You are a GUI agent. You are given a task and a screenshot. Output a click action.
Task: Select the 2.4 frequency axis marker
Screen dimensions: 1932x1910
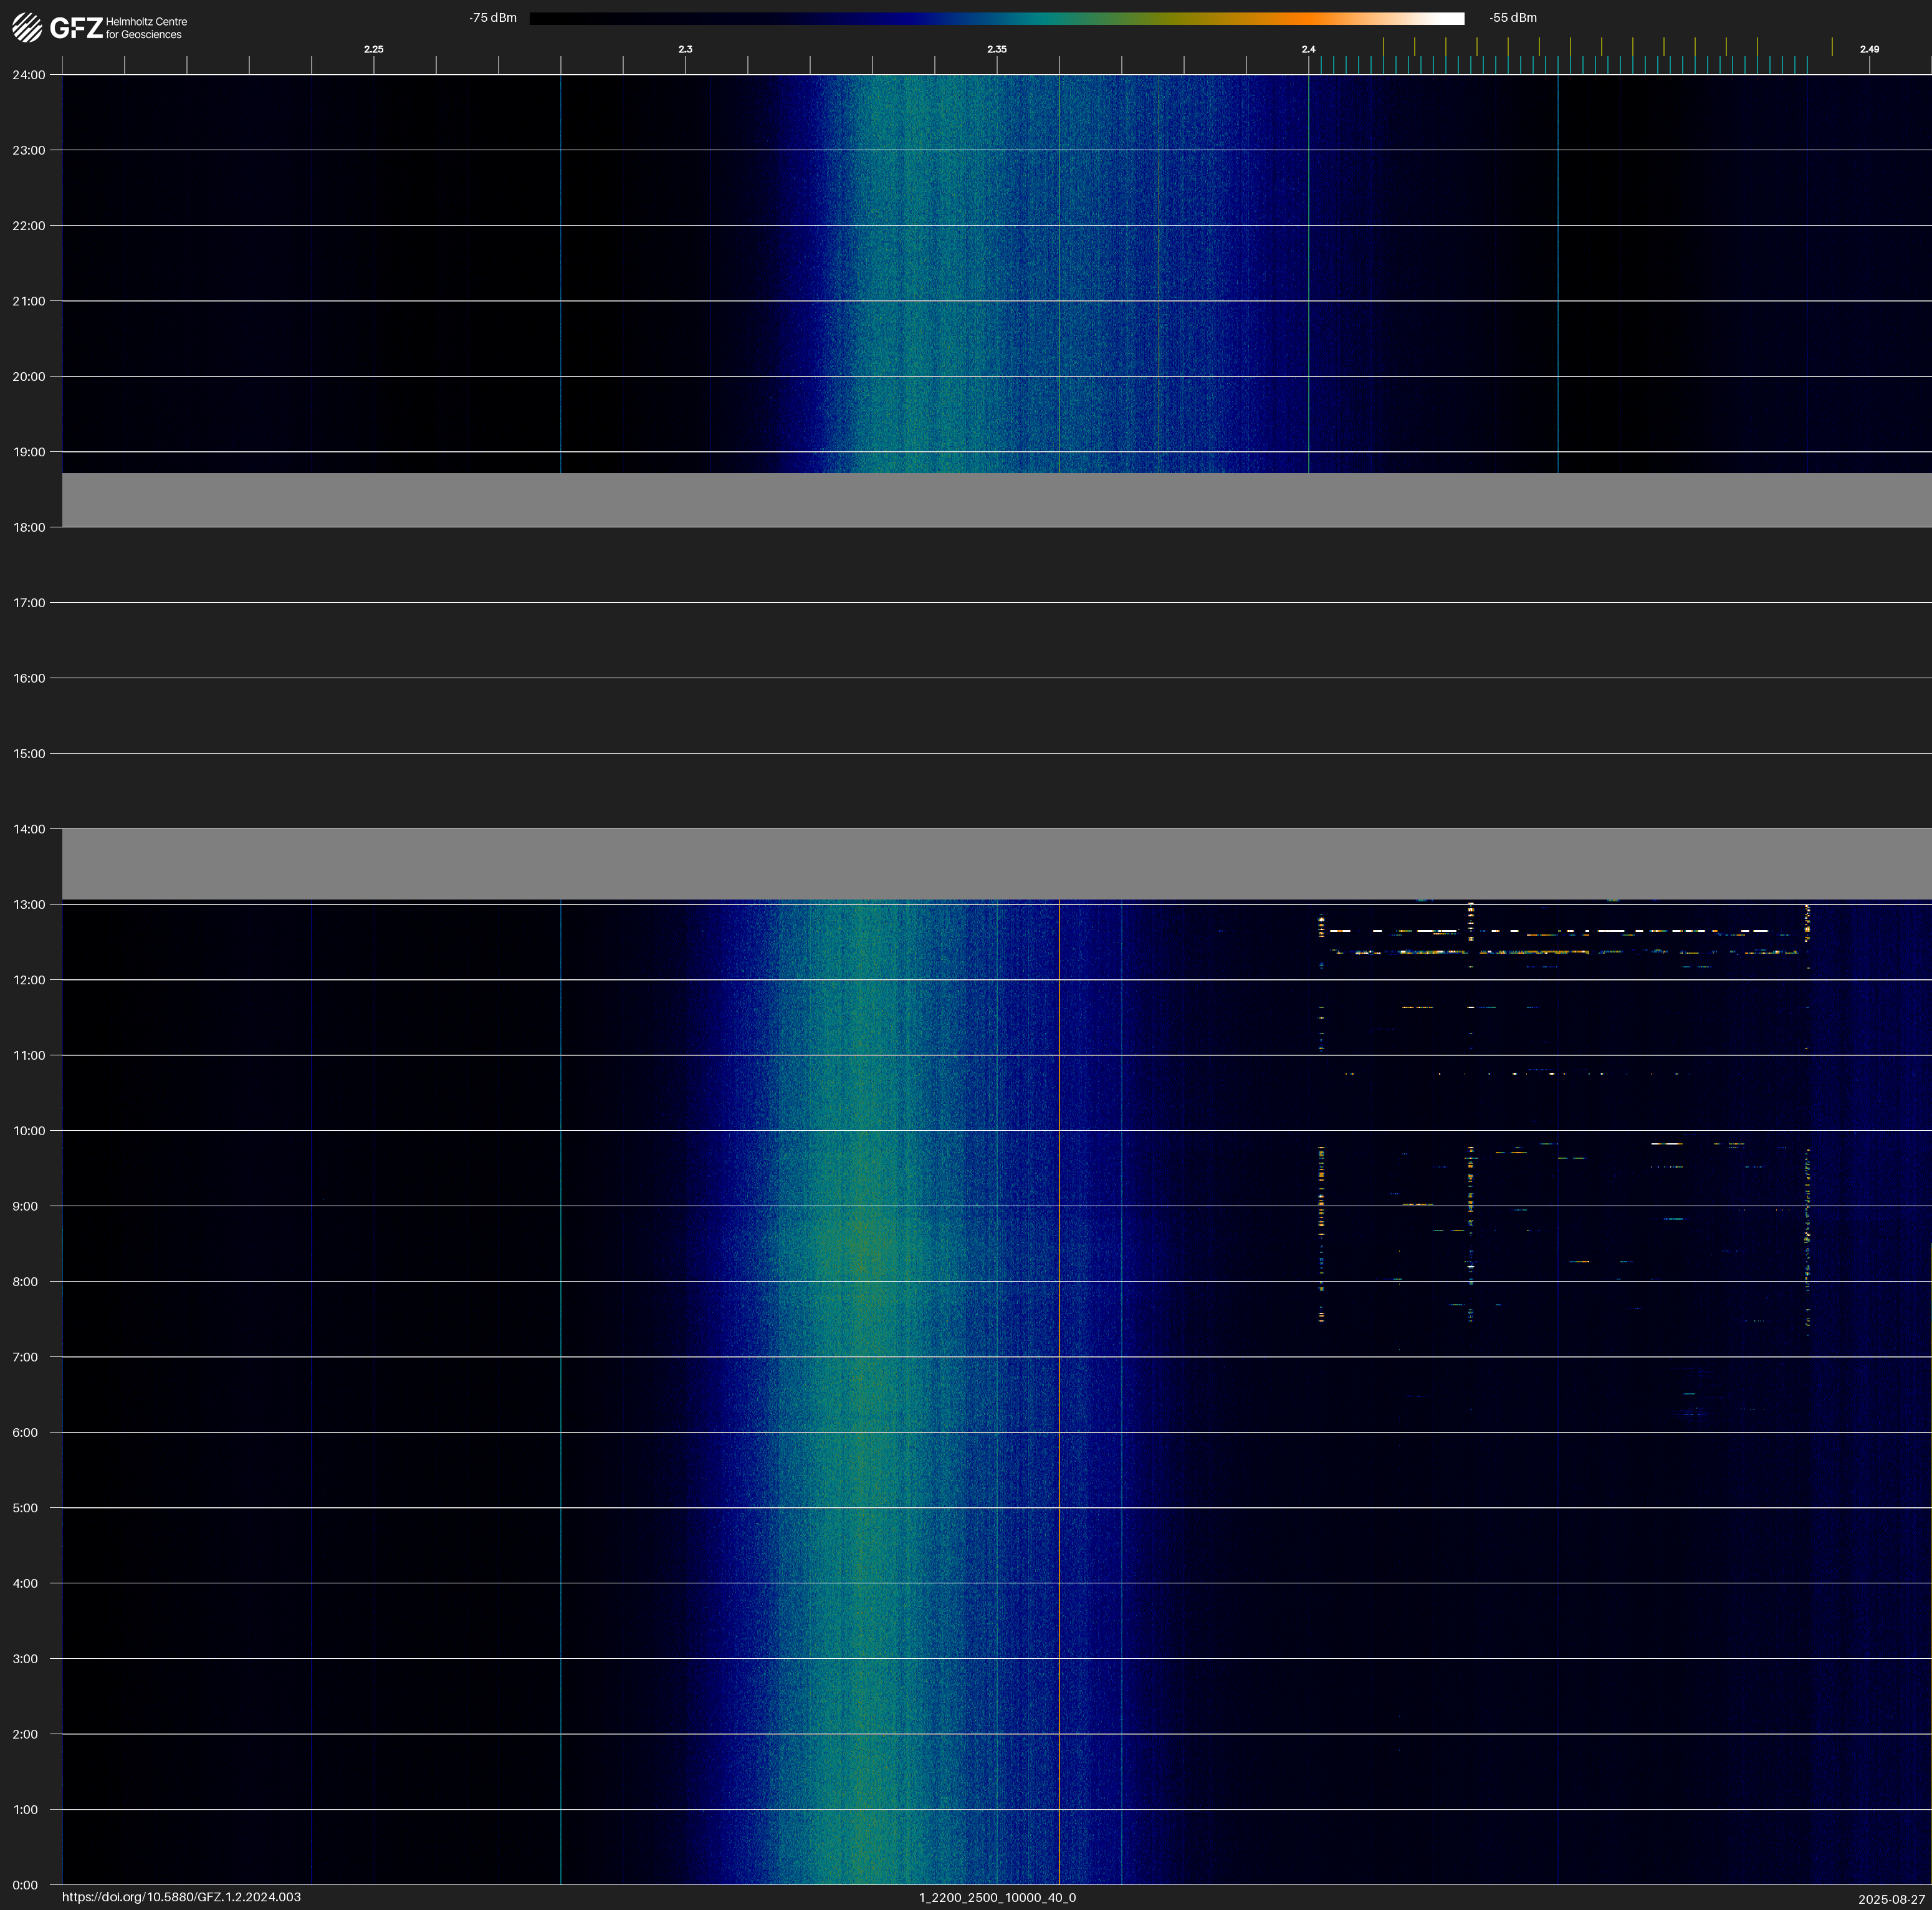pos(1308,49)
